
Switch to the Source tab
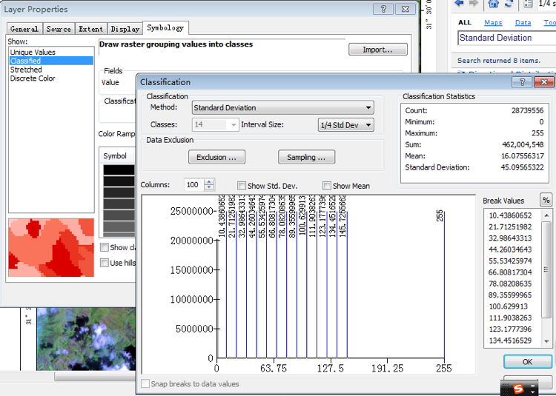59,29
